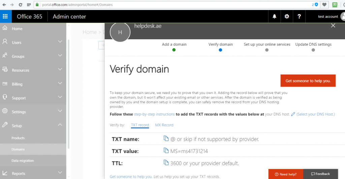Switch to the TXT record tab
345x179 pixels.
click(x=140, y=125)
